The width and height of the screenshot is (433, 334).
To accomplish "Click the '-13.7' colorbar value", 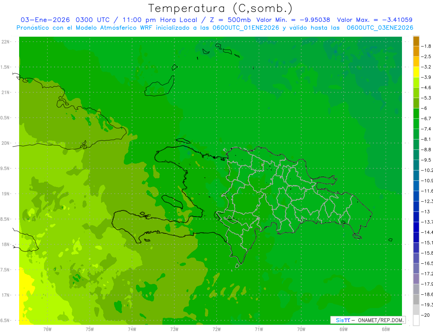I will point(428,222).
